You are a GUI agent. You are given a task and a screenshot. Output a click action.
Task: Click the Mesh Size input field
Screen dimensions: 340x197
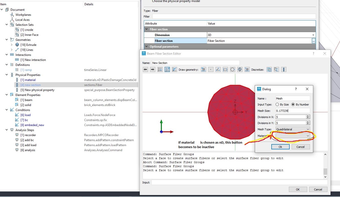click(x=293, y=111)
